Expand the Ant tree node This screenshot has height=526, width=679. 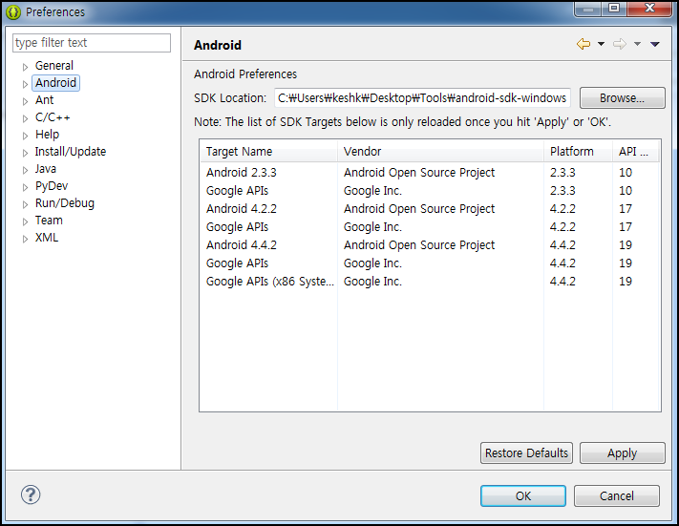25,101
